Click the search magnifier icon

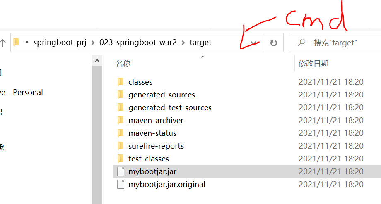coord(301,43)
